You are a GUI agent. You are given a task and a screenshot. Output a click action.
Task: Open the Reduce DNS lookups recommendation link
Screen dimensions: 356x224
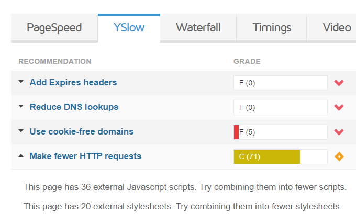pos(74,107)
